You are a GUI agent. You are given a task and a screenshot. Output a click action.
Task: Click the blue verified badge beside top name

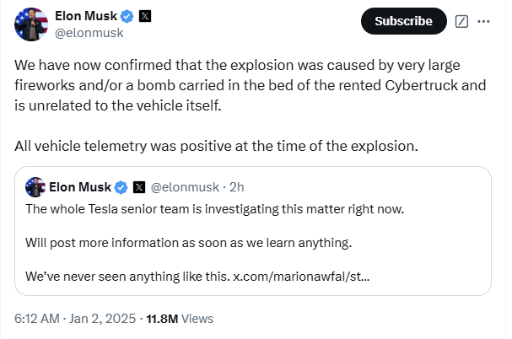(126, 16)
